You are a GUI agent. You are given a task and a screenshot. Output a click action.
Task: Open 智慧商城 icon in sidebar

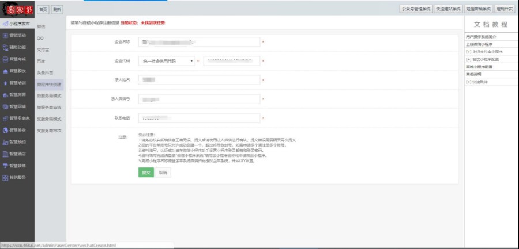coord(5,59)
